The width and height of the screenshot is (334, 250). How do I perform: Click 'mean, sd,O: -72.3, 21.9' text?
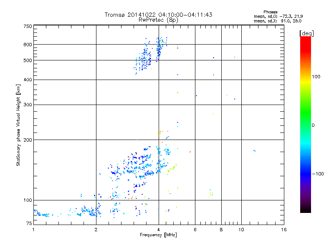coord(278,16)
